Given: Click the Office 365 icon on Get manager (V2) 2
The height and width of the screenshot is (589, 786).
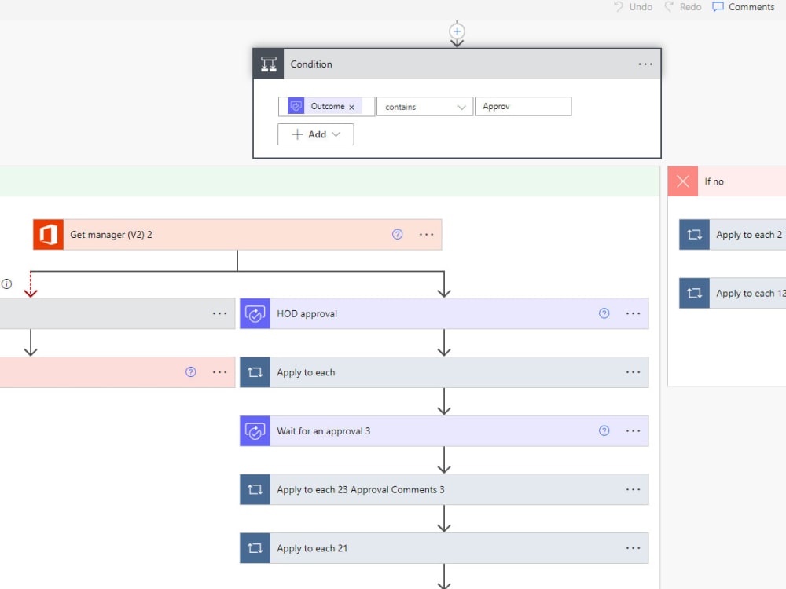Looking at the screenshot, I should tap(48, 234).
